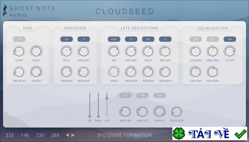Toggle OFF switch above Input Mix
The width and height of the screenshot is (249, 142).
125,96
